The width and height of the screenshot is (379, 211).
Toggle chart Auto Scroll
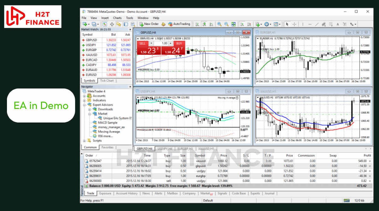[x=242, y=24]
